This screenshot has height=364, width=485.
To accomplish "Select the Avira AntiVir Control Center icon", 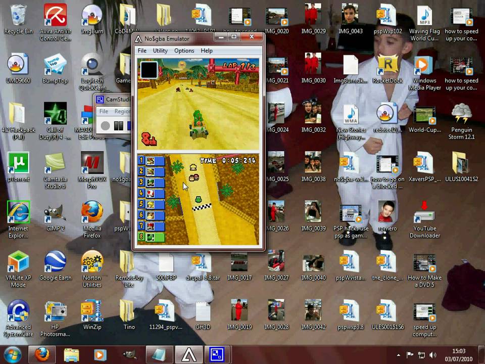I will coord(55,22).
